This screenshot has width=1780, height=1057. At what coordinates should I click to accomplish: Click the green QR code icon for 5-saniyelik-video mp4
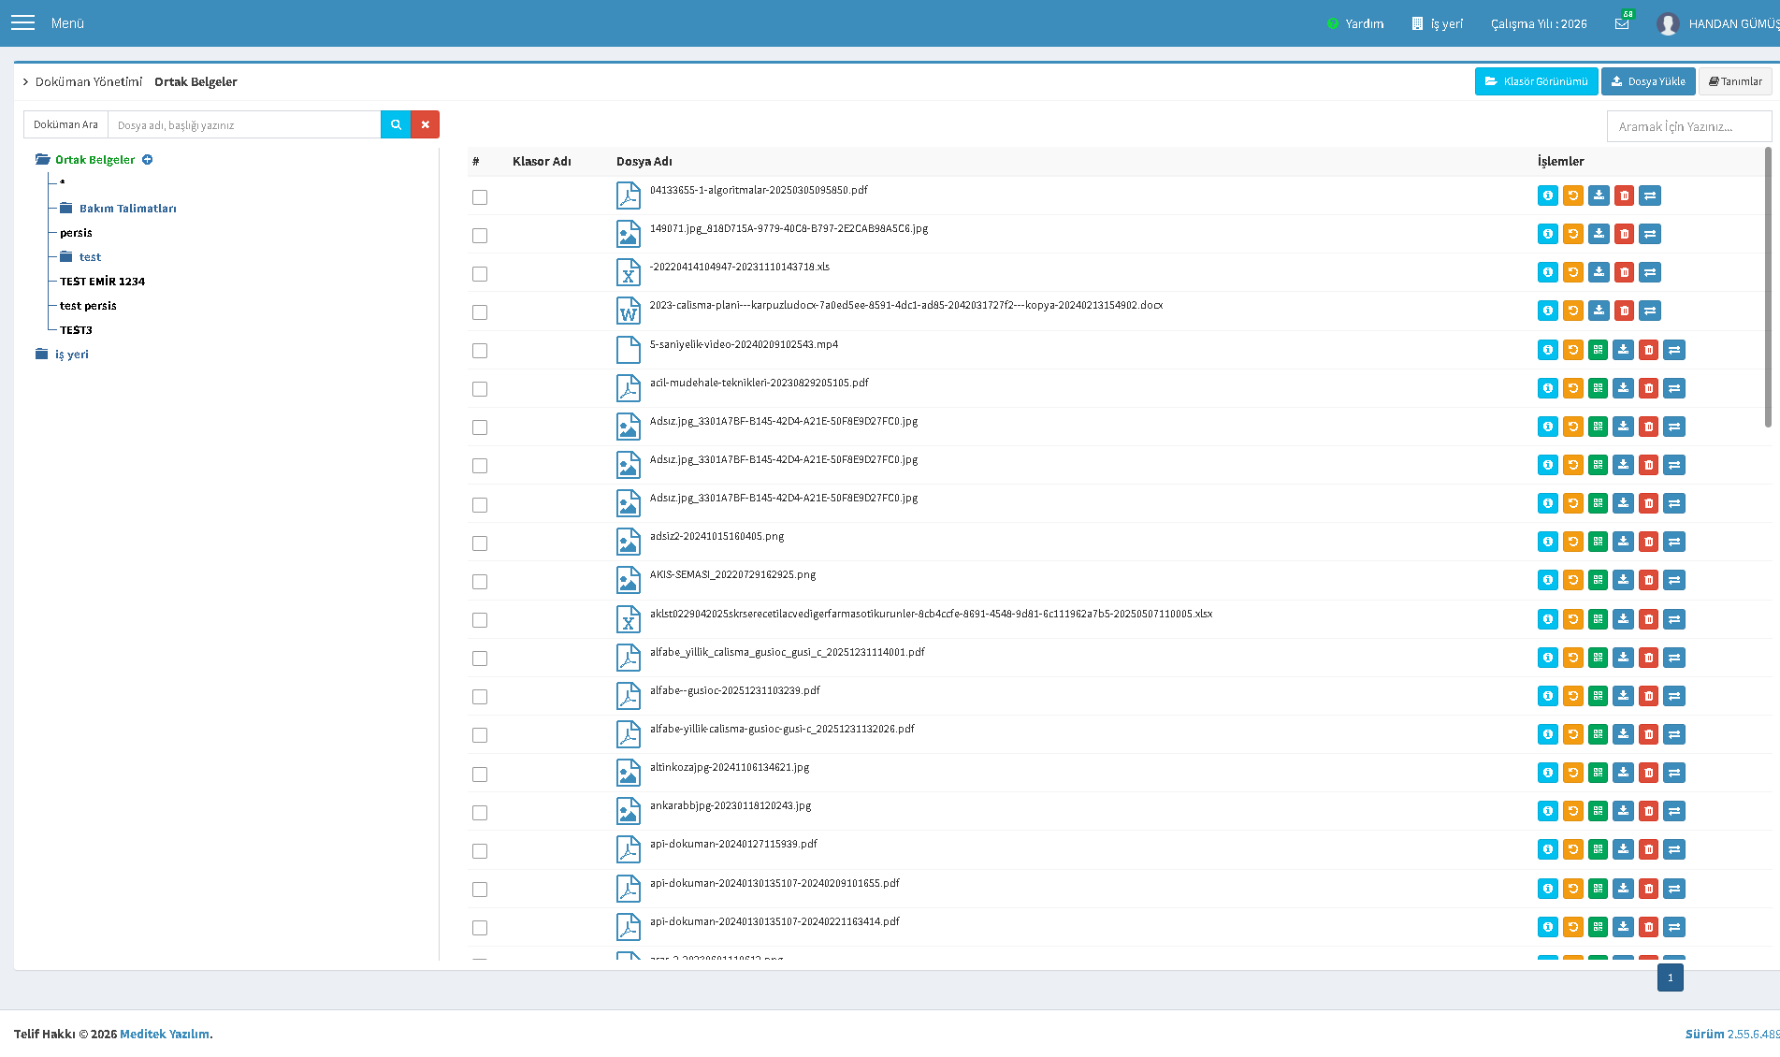click(x=1599, y=350)
